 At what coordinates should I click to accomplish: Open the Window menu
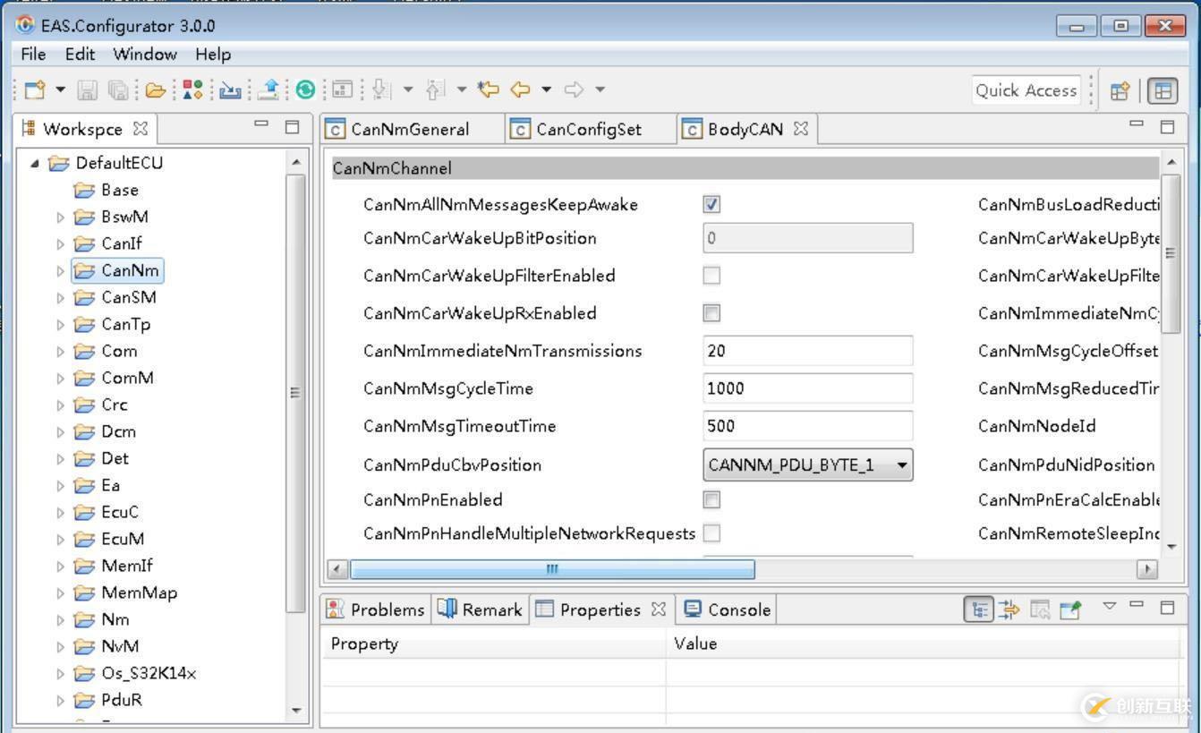144,55
